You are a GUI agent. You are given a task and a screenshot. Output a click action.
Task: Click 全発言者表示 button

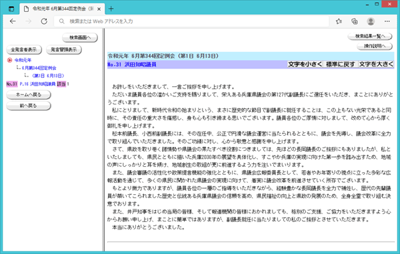point(24,50)
